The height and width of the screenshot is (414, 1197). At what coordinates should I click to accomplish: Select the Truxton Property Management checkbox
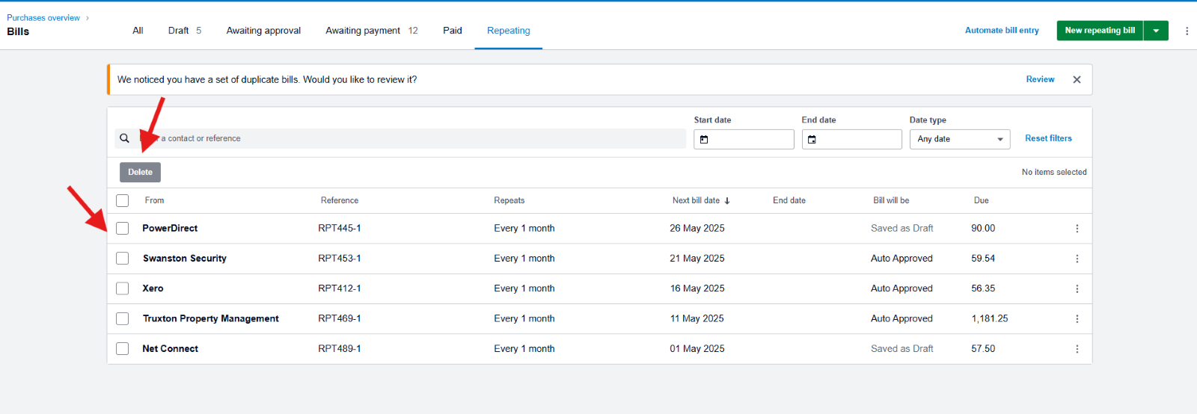[x=123, y=319]
